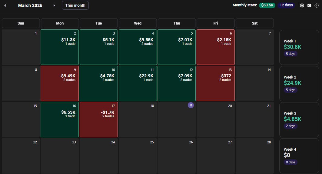Screen dimensions: 322x174
Task: Click the Fri column header
Action: coord(216,23)
